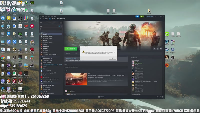Switch library to grid view icon
This screenshot has height=113, width=200.
click(61, 23)
